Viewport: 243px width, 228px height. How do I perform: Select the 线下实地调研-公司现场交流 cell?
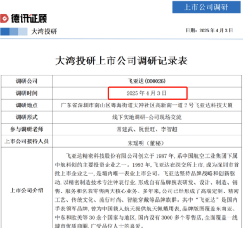point(147,117)
